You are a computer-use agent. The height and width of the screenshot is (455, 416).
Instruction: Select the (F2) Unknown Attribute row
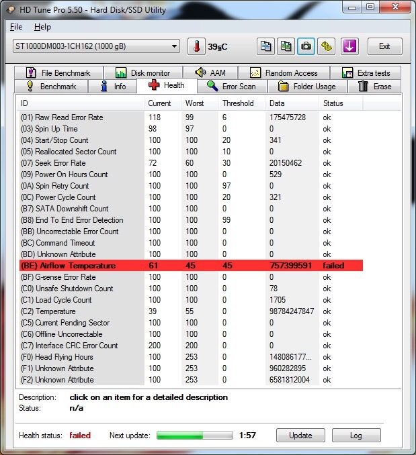pos(191,380)
